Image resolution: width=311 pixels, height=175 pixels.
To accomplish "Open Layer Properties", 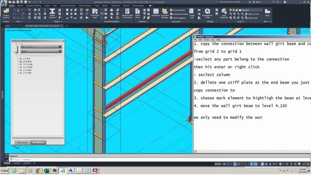I will [x=224, y=14].
